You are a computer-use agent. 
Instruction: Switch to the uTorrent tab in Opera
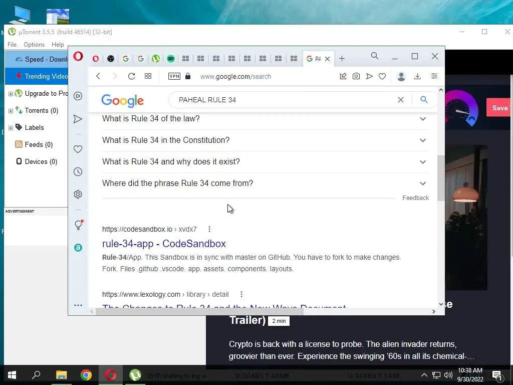[x=156, y=59]
